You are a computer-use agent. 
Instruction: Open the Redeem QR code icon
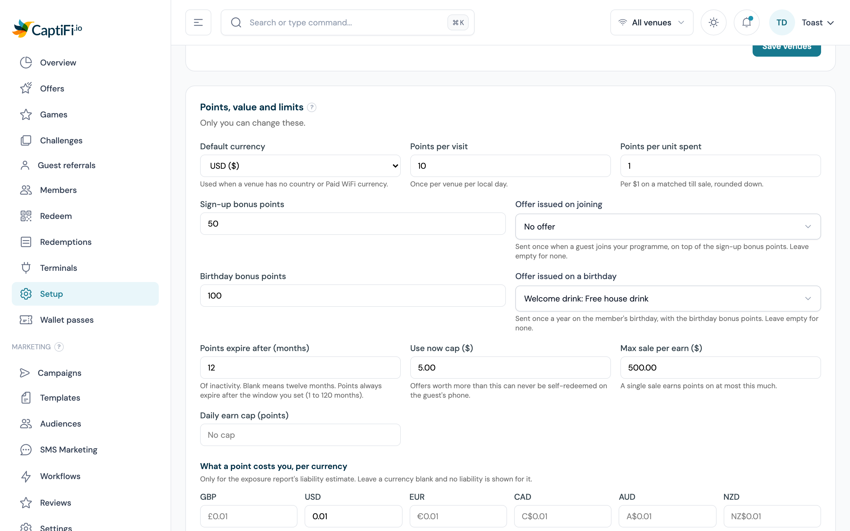pos(26,216)
